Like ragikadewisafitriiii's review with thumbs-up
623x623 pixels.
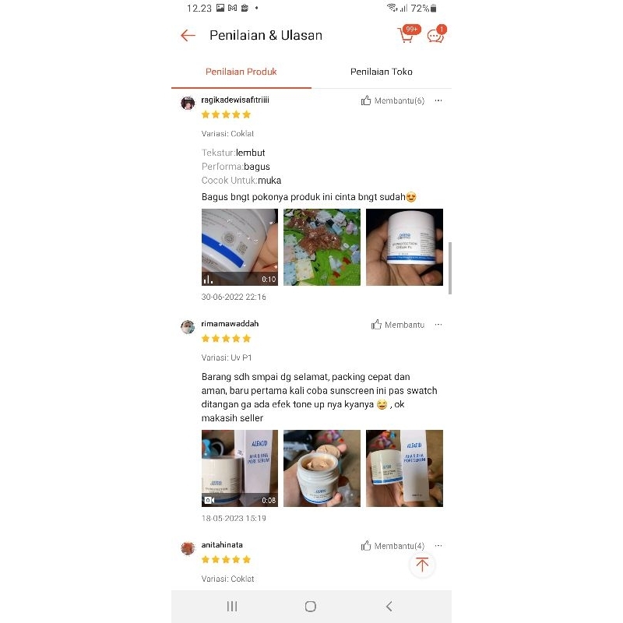[x=392, y=101]
